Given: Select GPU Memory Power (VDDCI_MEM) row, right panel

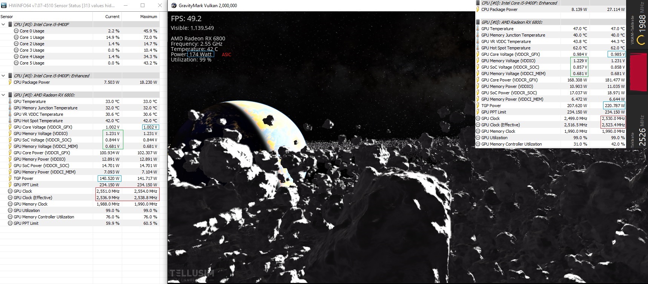Looking at the screenshot, I should tap(550, 99).
